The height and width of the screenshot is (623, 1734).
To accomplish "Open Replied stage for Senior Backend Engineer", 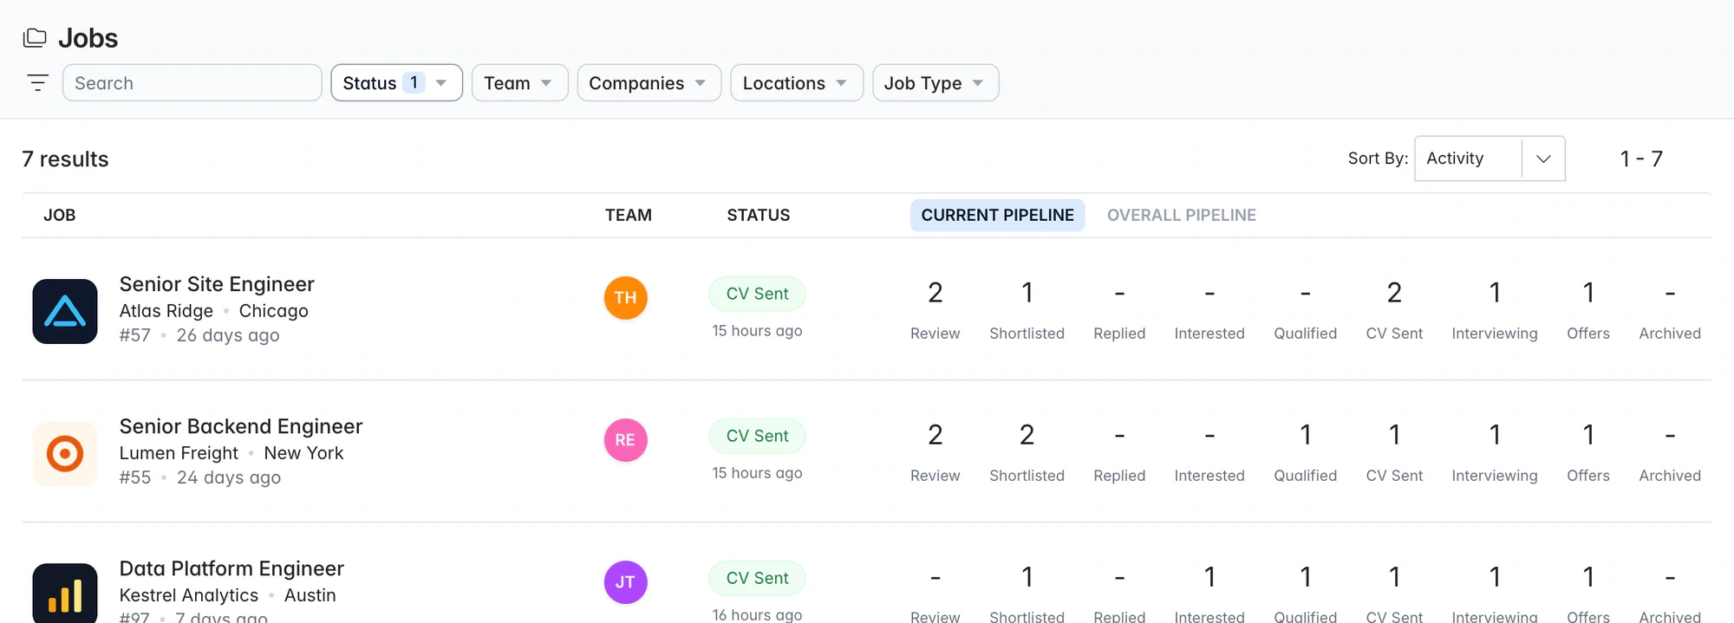I will click(1119, 451).
